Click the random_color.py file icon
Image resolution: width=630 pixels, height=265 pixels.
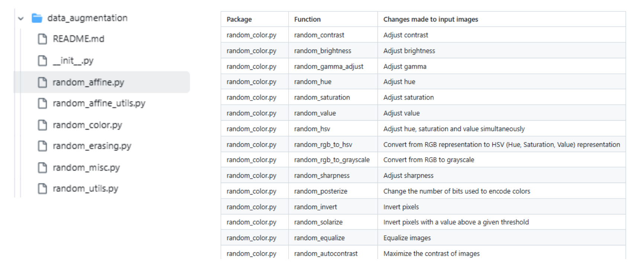click(42, 125)
